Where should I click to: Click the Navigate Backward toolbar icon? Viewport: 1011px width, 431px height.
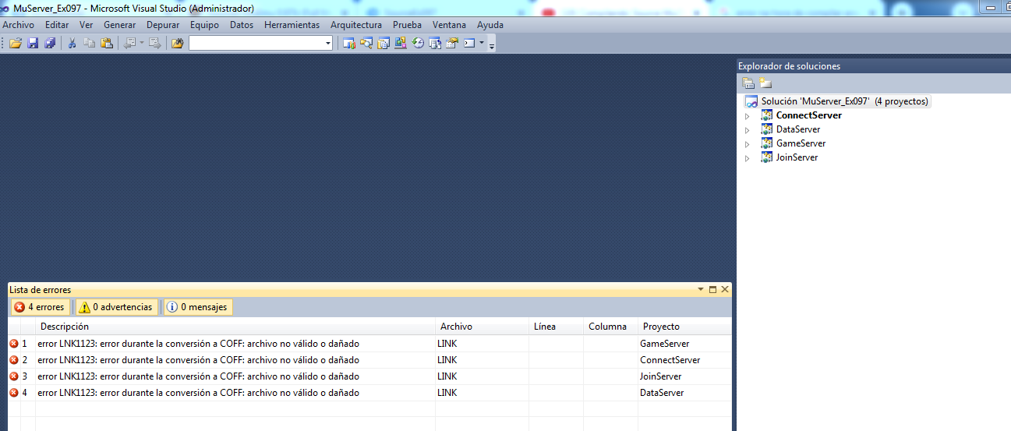tap(129, 43)
